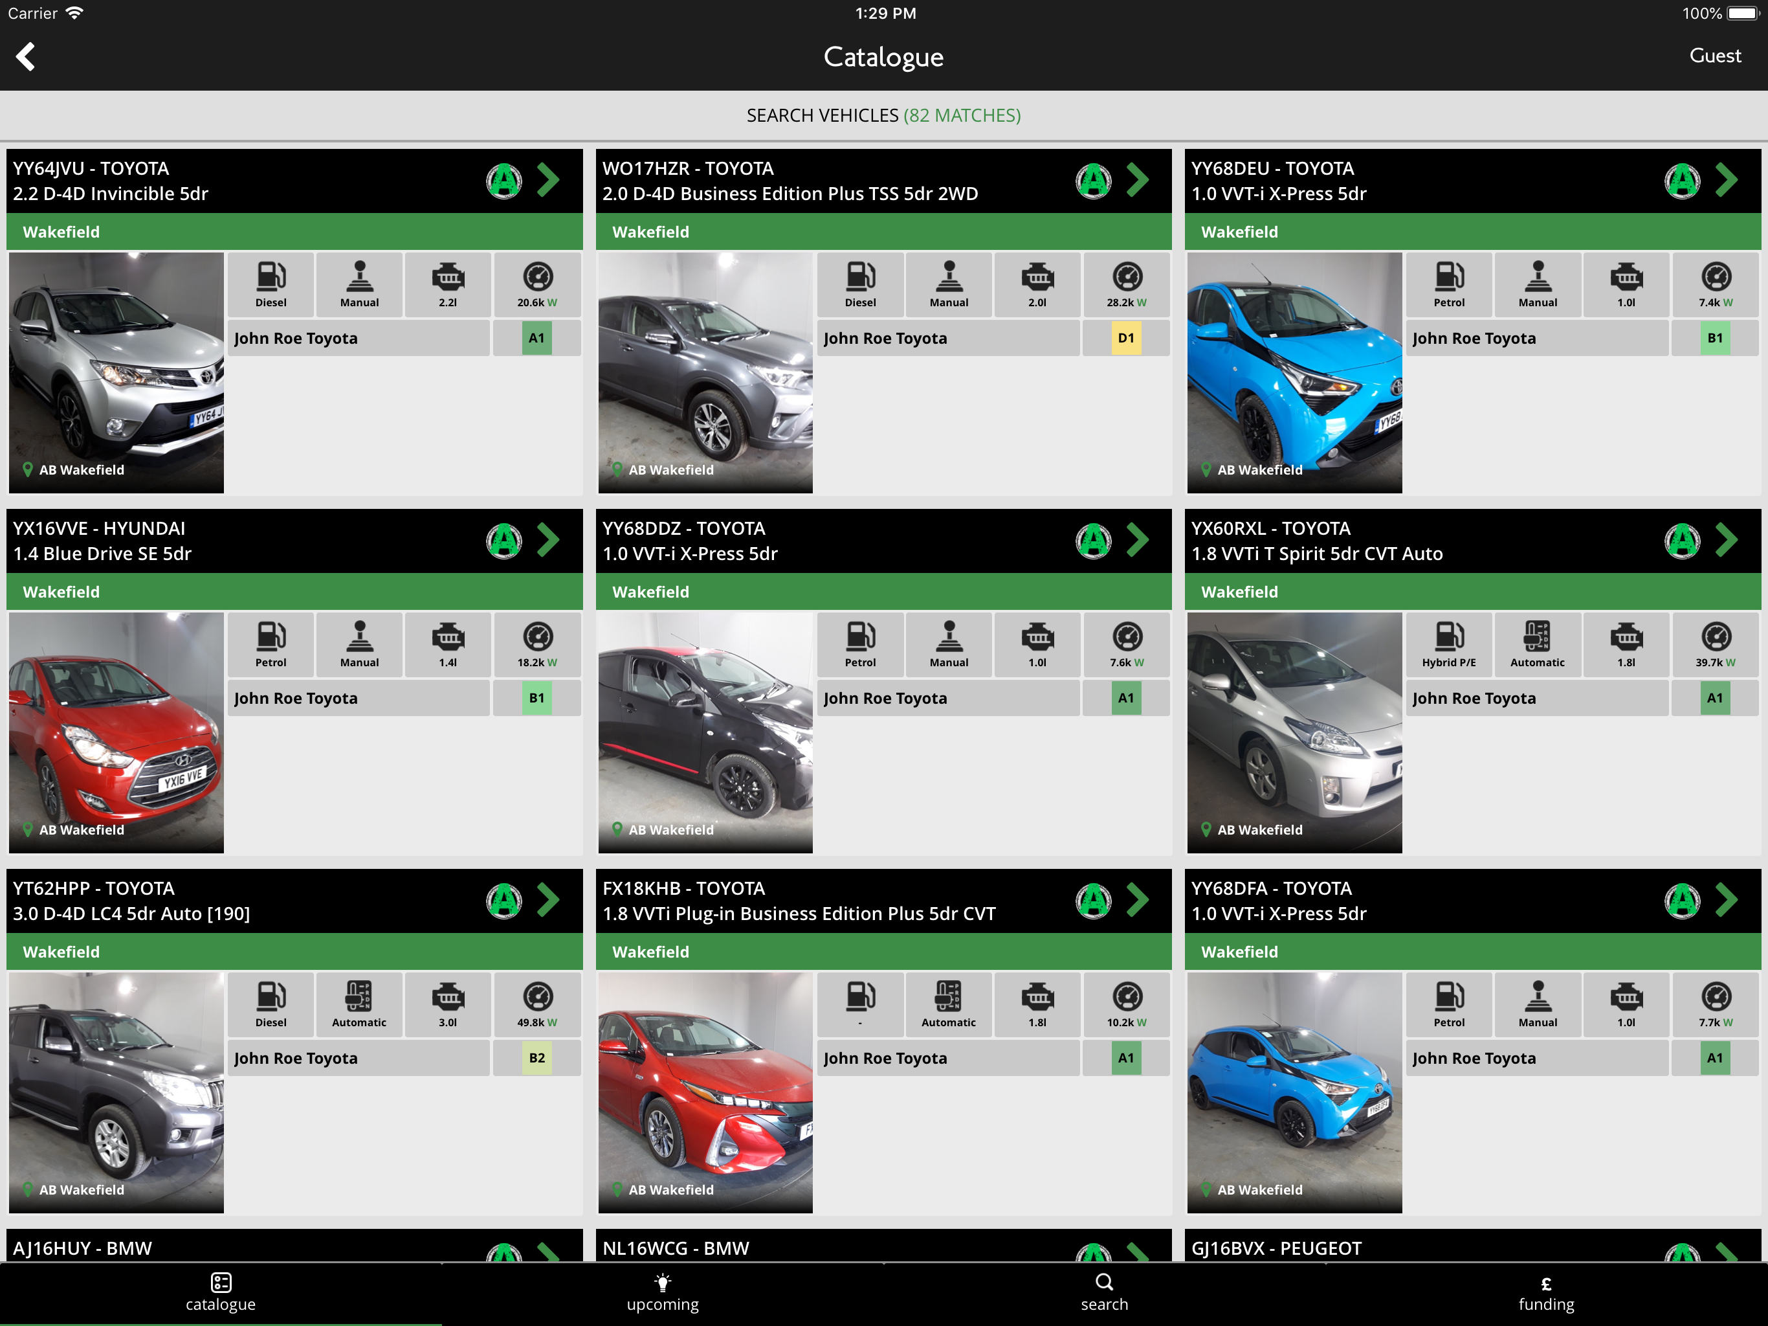Open YX60RXL Toyota details chevron
This screenshot has height=1326, width=1768.
click(x=1727, y=540)
